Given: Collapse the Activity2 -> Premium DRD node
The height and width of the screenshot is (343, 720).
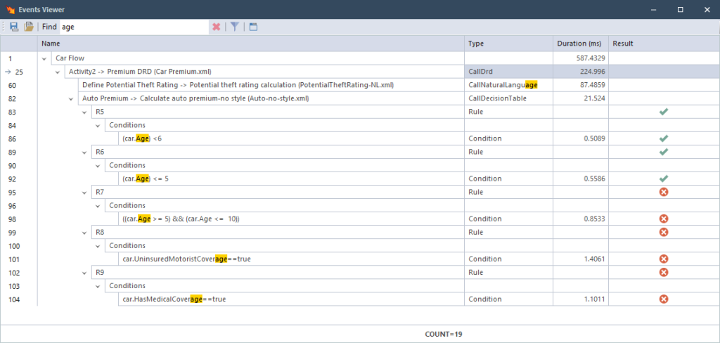Looking at the screenshot, I should (58, 72).
